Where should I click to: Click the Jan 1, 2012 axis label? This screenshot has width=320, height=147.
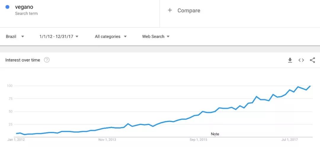[x=16, y=140]
